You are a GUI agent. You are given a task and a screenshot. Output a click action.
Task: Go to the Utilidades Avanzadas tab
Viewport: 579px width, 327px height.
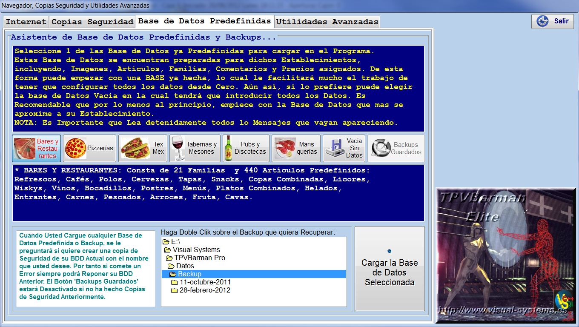tap(327, 22)
